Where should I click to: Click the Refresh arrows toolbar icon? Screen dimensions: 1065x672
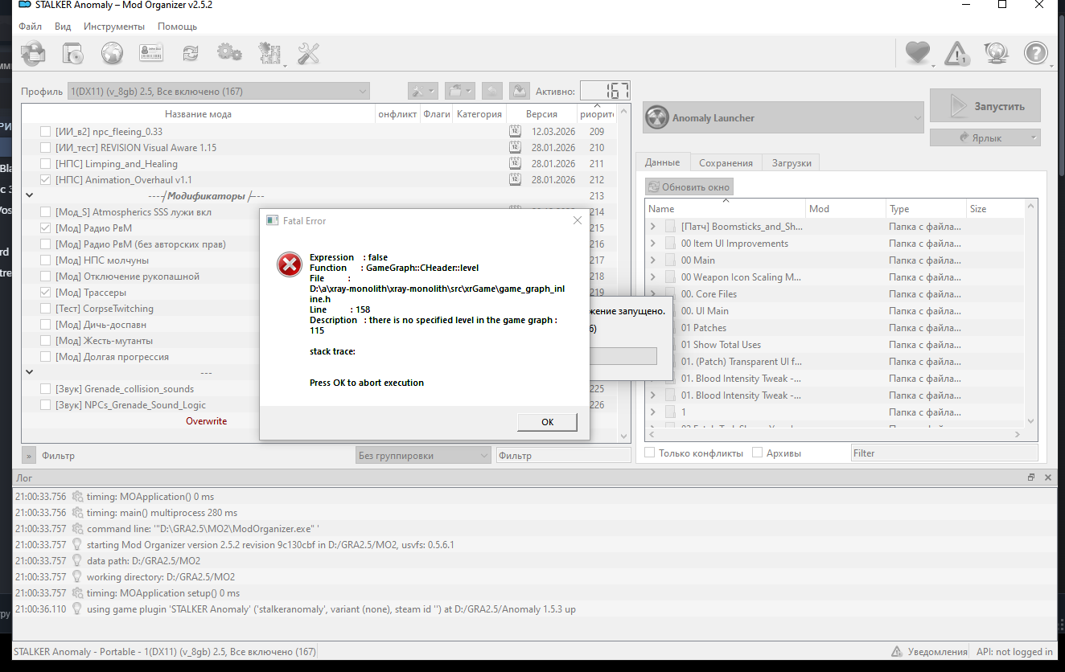click(191, 54)
